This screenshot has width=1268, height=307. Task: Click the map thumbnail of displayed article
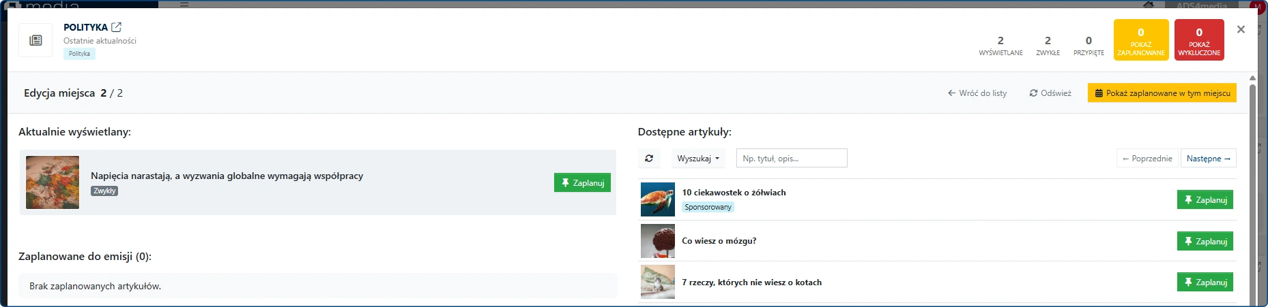pos(53,182)
